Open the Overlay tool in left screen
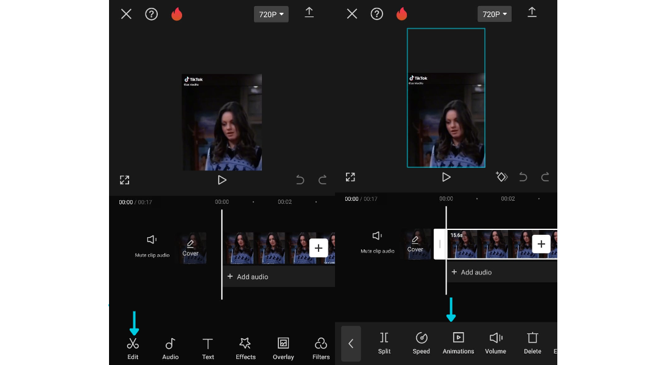Viewport: 670px width, 365px height. coord(283,349)
